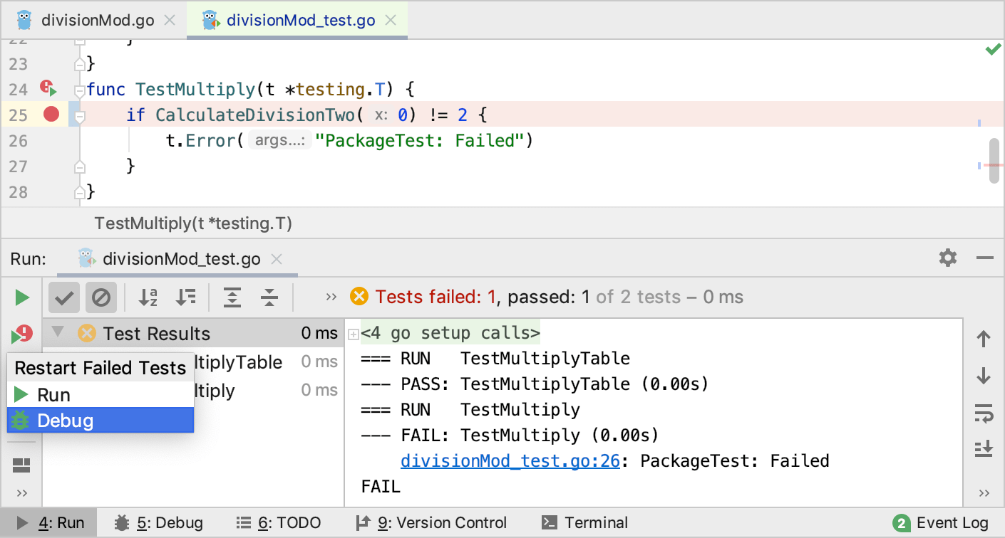1005x538 pixels.
Task: Open the Event Log
Action: click(940, 523)
